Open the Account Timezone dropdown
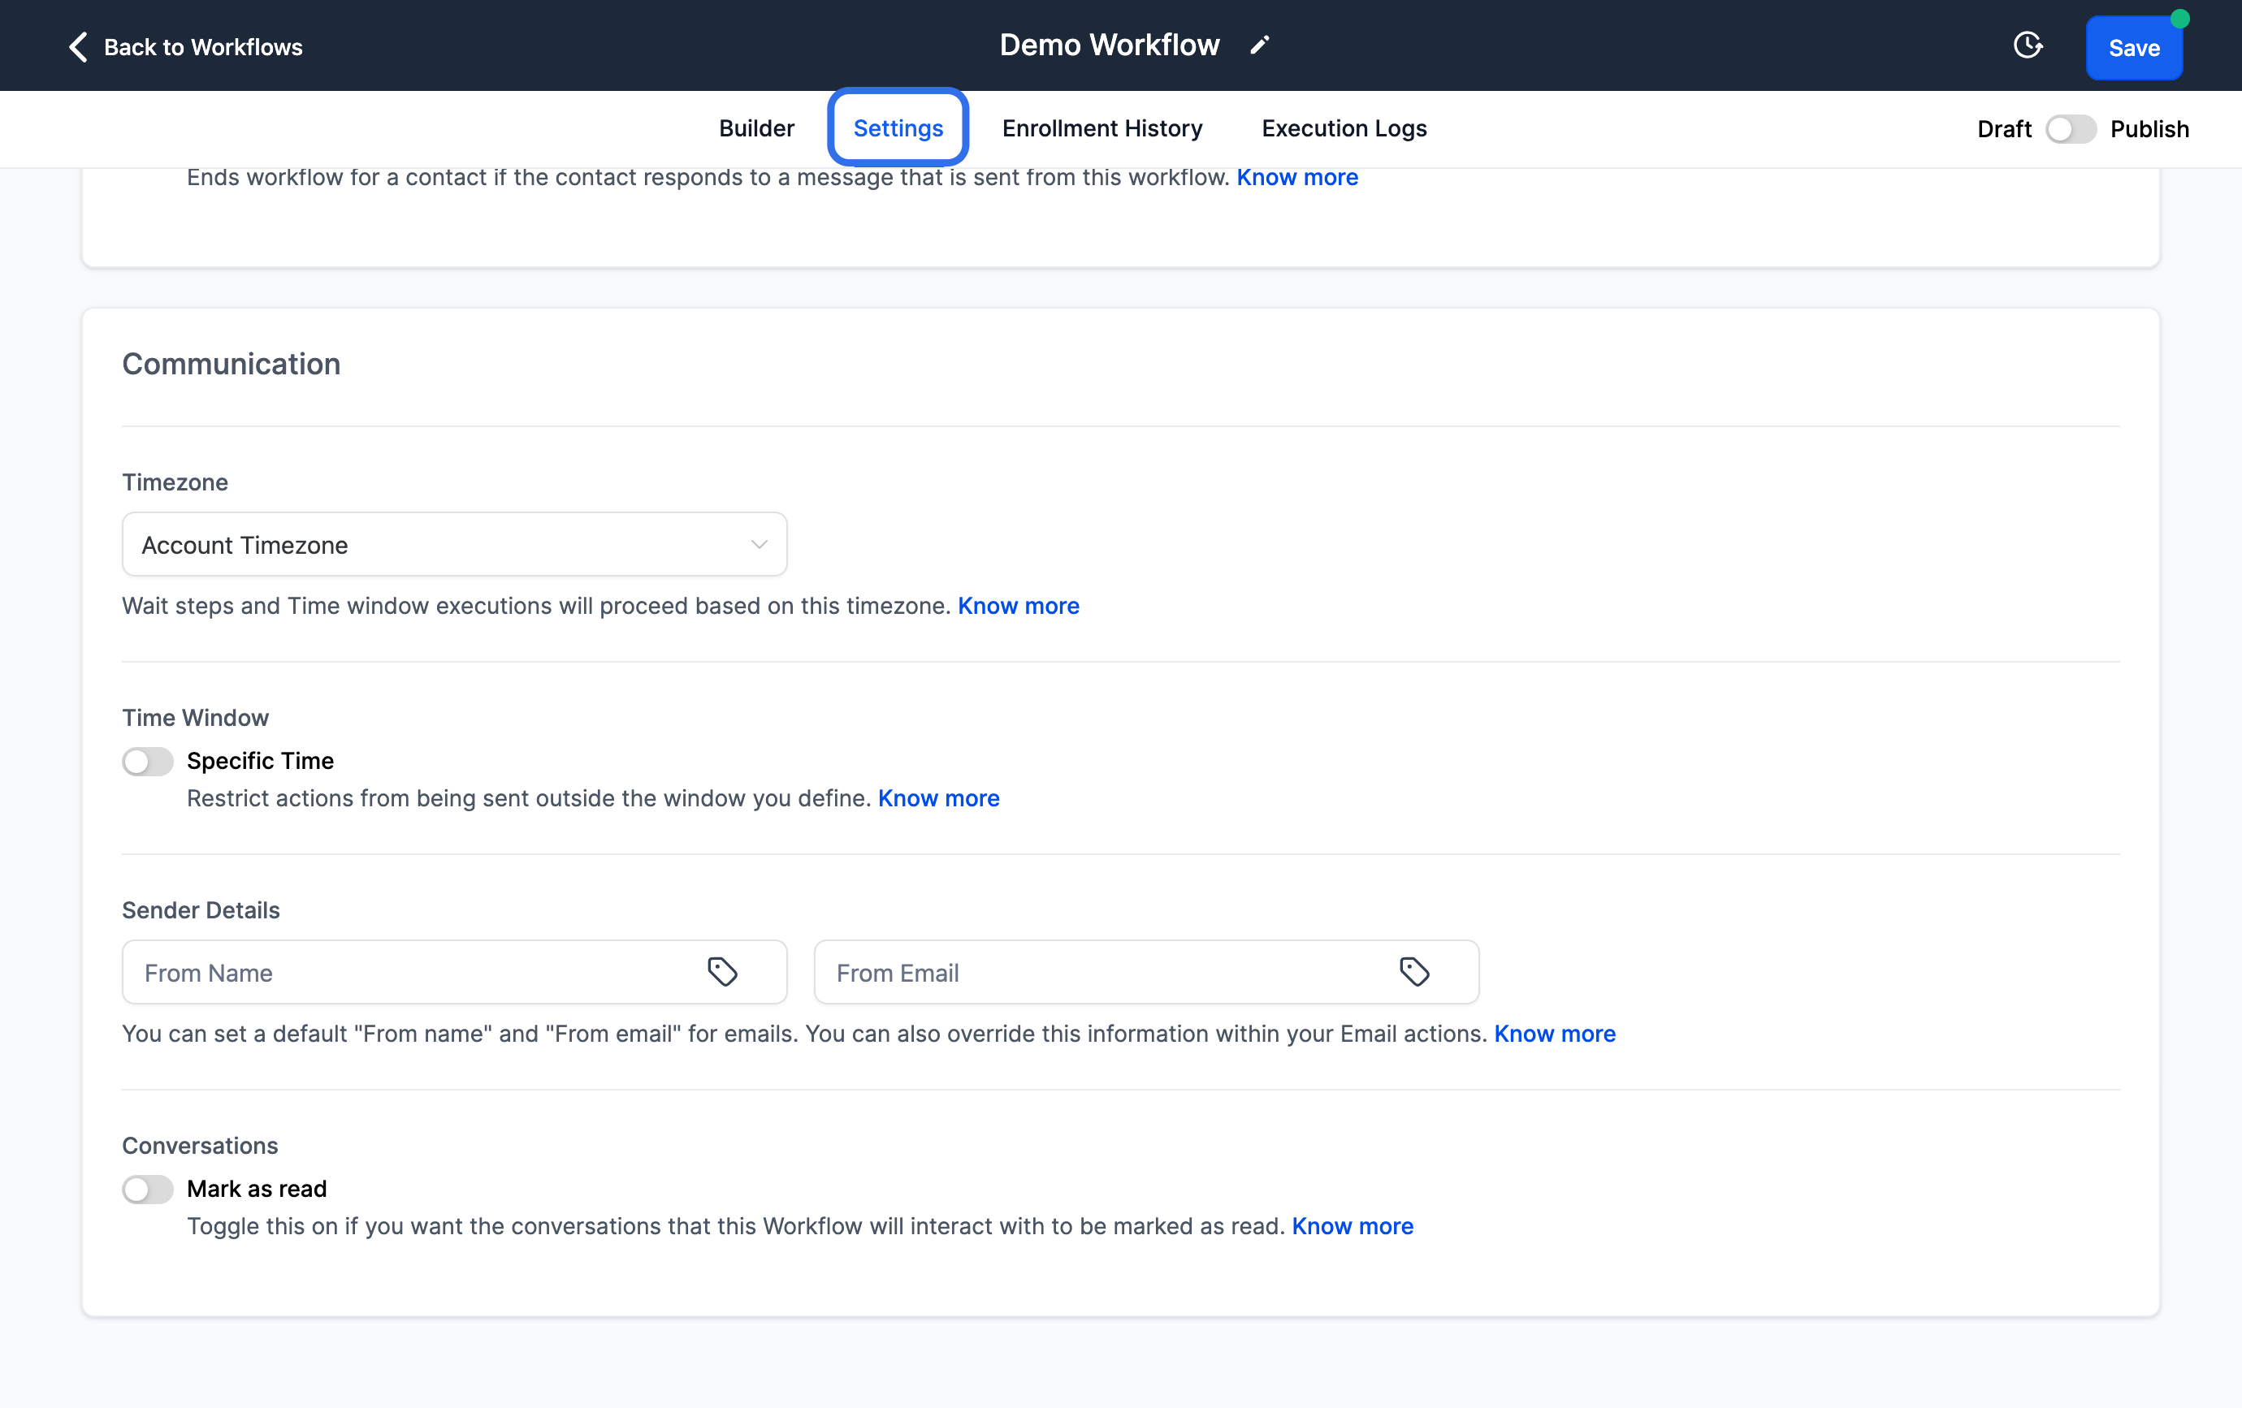Image resolution: width=2242 pixels, height=1408 pixels. [454, 544]
